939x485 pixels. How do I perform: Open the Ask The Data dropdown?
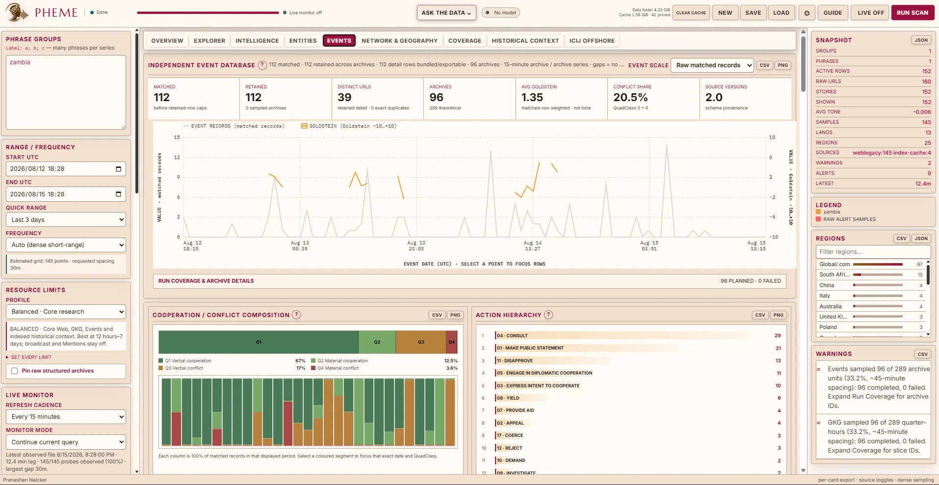[446, 13]
